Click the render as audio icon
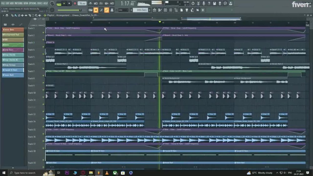This screenshot has height=176, width=313. (220, 3)
